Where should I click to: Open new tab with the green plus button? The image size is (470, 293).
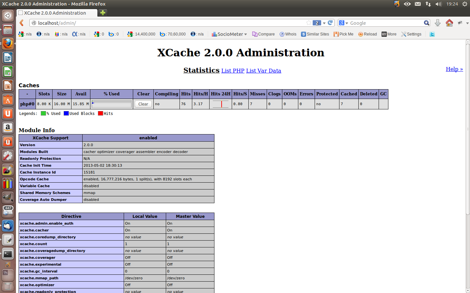point(103,13)
